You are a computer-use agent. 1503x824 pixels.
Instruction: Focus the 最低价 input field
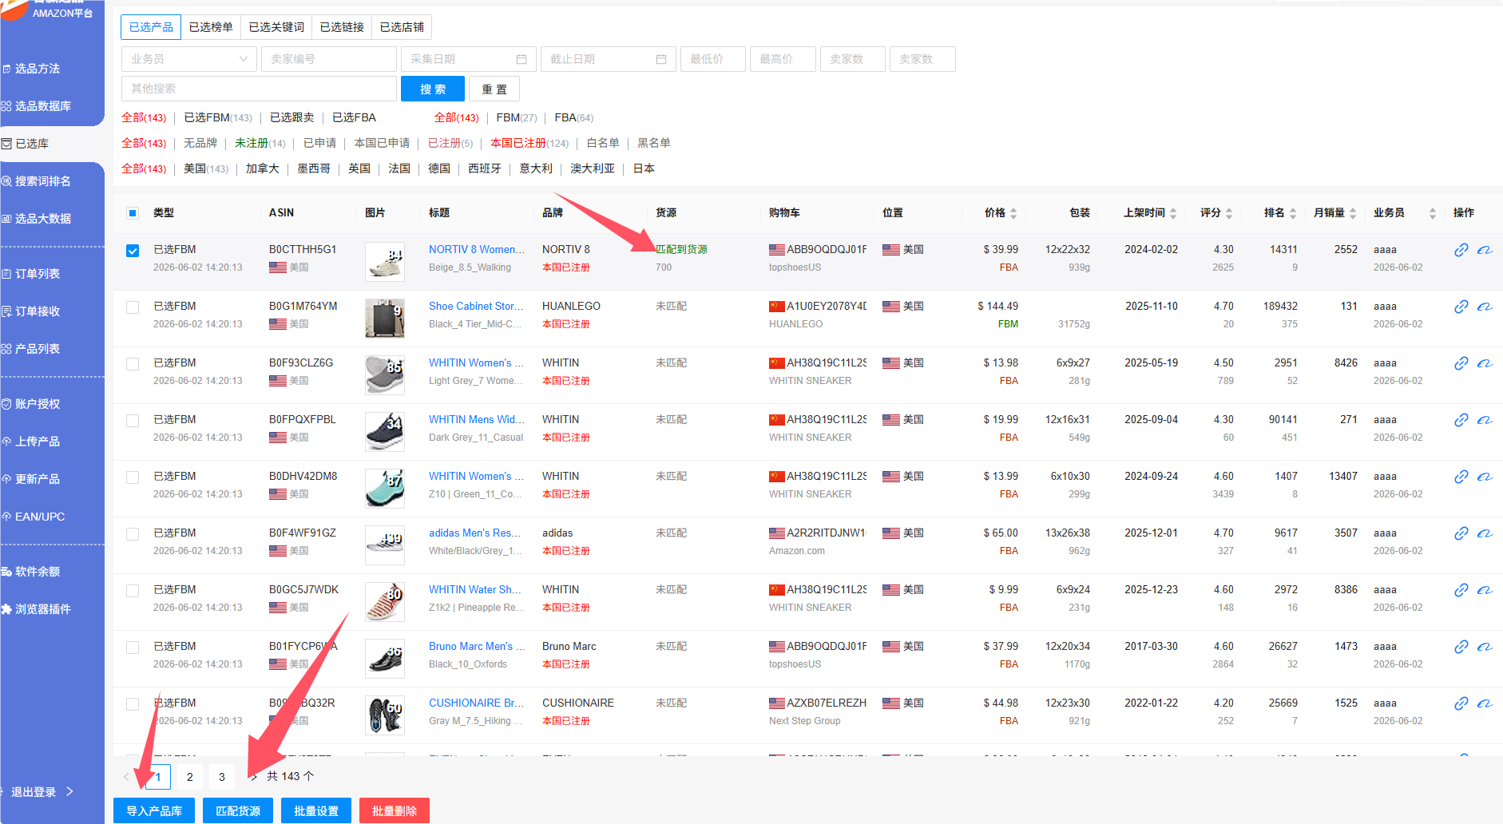pyautogui.click(x=713, y=59)
